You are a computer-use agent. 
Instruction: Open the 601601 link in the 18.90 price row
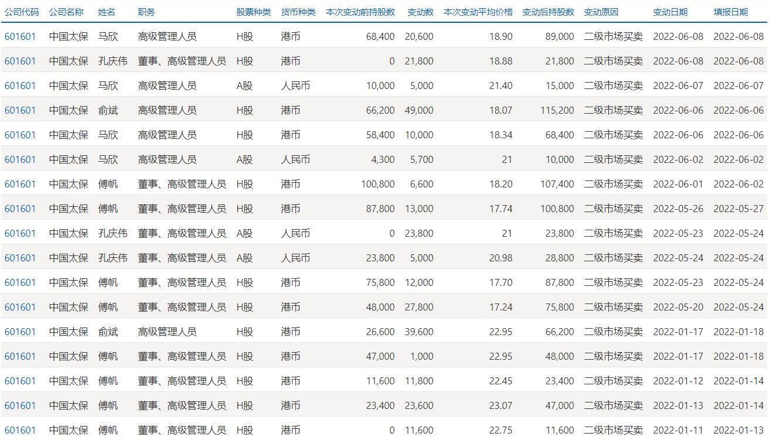(x=20, y=36)
